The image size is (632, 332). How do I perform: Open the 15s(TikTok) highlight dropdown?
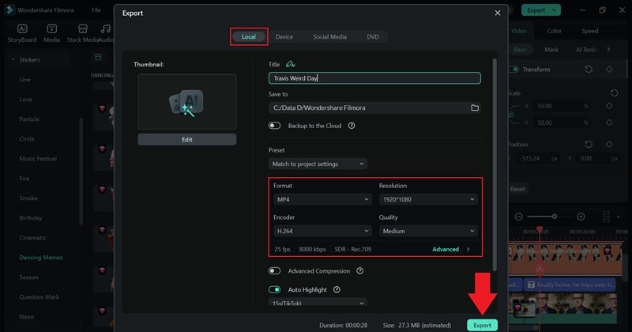pos(318,303)
